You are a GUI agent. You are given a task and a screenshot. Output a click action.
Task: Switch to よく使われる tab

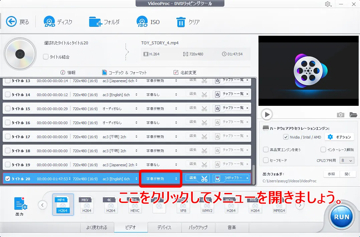click(x=97, y=227)
